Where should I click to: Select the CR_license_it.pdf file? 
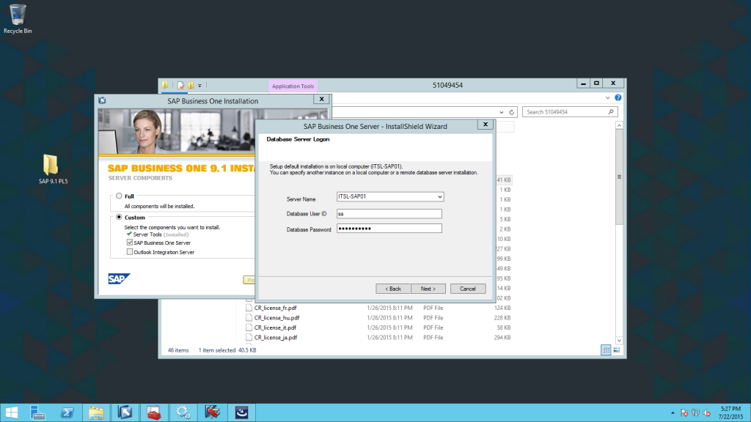click(x=275, y=327)
